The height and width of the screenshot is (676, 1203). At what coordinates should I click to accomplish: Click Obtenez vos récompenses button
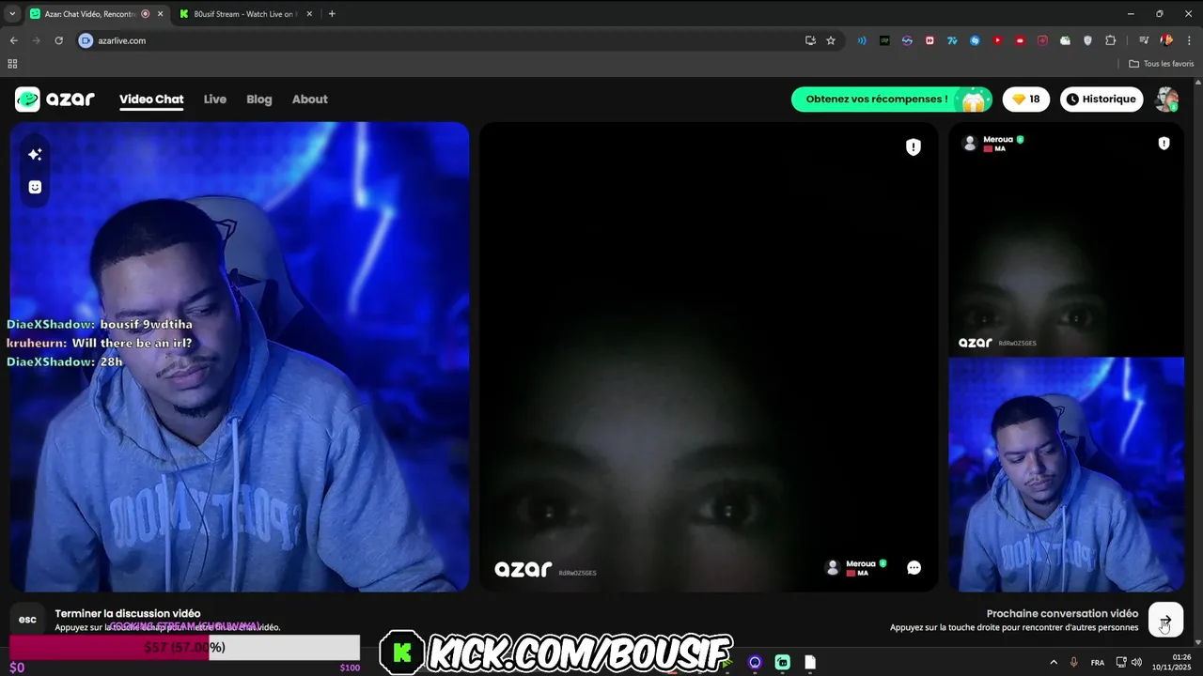[x=892, y=100]
